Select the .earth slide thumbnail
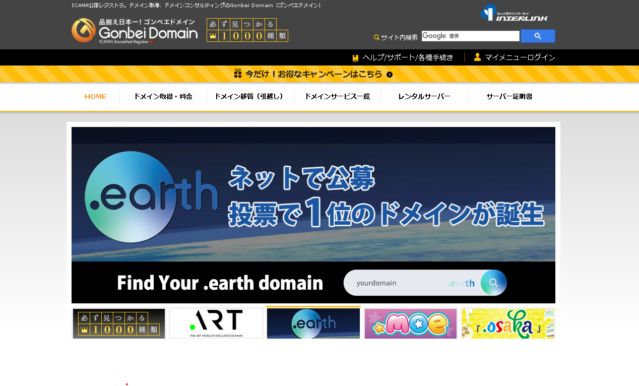The height and width of the screenshot is (386, 639). pos(313,324)
